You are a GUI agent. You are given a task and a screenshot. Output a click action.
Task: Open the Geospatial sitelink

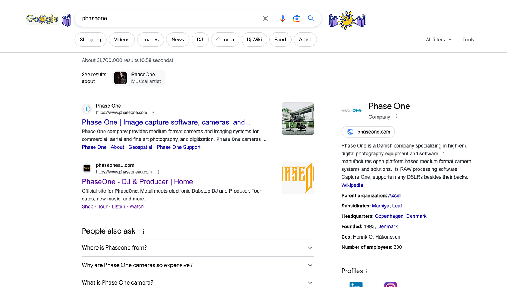click(140, 147)
